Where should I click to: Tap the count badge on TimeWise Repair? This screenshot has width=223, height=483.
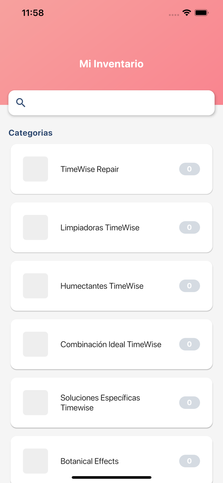[190, 169]
